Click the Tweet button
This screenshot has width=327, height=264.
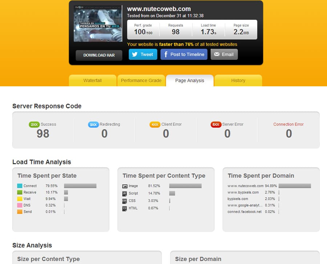(143, 54)
